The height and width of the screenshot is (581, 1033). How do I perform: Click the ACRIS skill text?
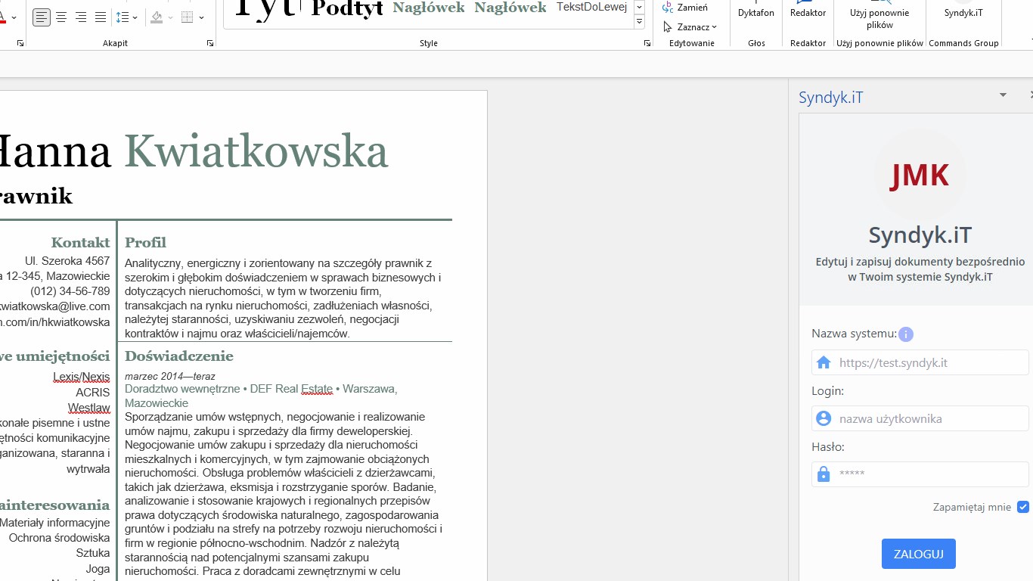pos(92,393)
